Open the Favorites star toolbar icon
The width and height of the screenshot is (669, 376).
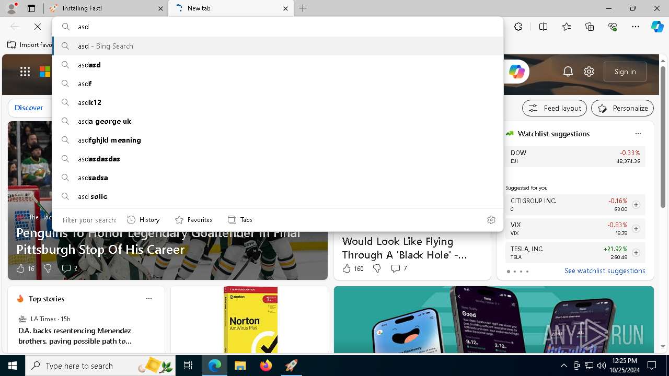click(x=567, y=27)
